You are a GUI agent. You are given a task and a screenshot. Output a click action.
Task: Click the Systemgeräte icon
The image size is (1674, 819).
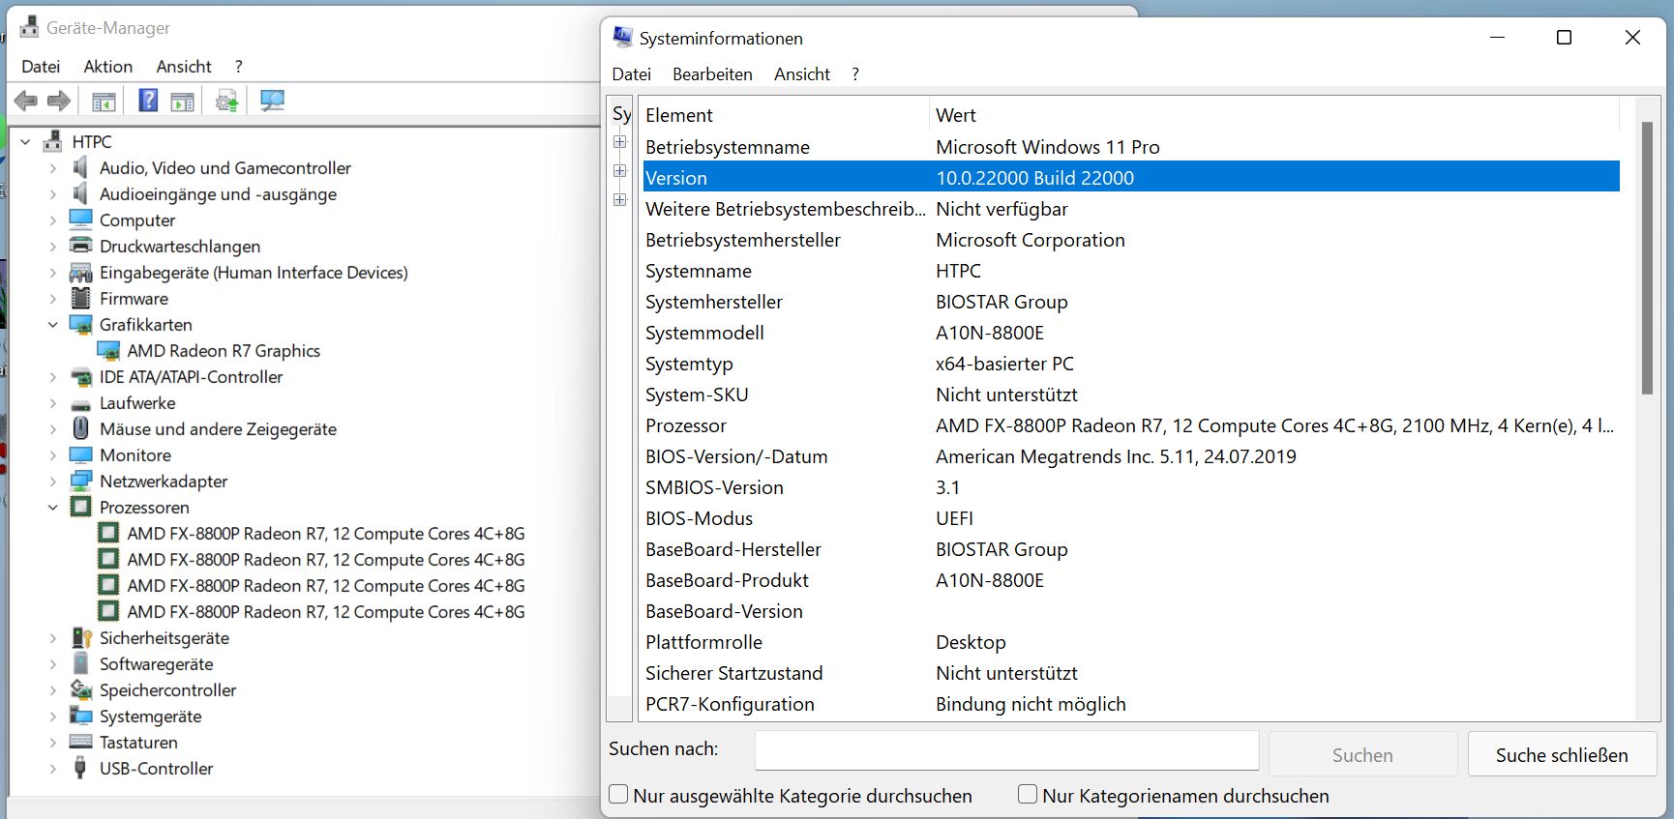click(x=81, y=717)
